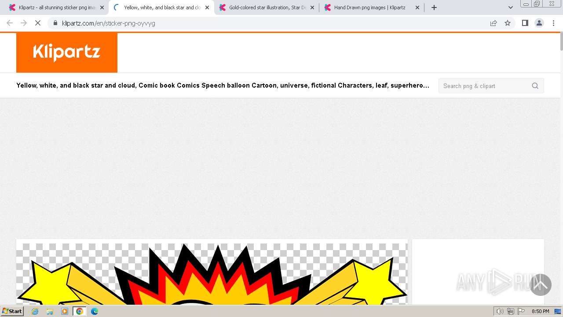Image resolution: width=563 pixels, height=317 pixels.
Task: Click the site padlock icon
Action: [55, 23]
